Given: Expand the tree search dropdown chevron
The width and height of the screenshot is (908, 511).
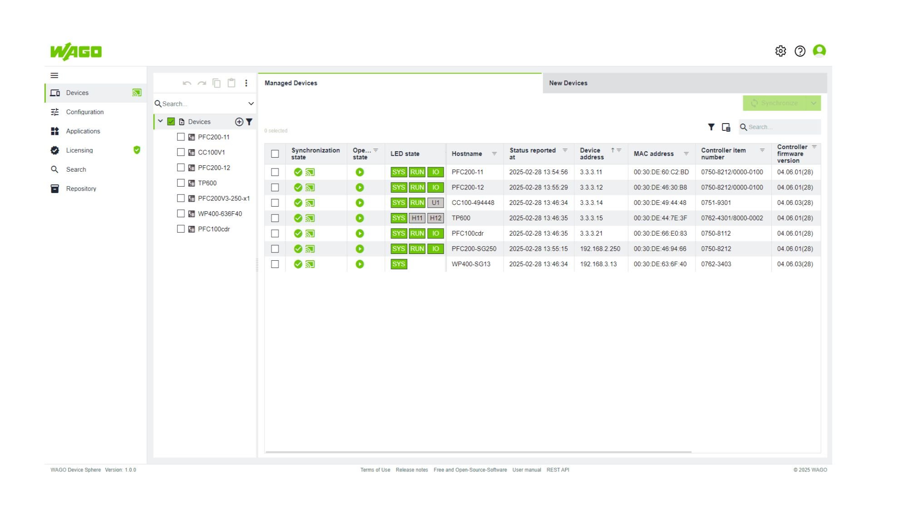Looking at the screenshot, I should (x=251, y=104).
